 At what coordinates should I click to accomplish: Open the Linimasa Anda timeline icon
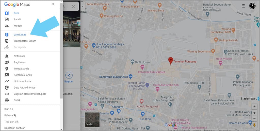tap(7, 81)
